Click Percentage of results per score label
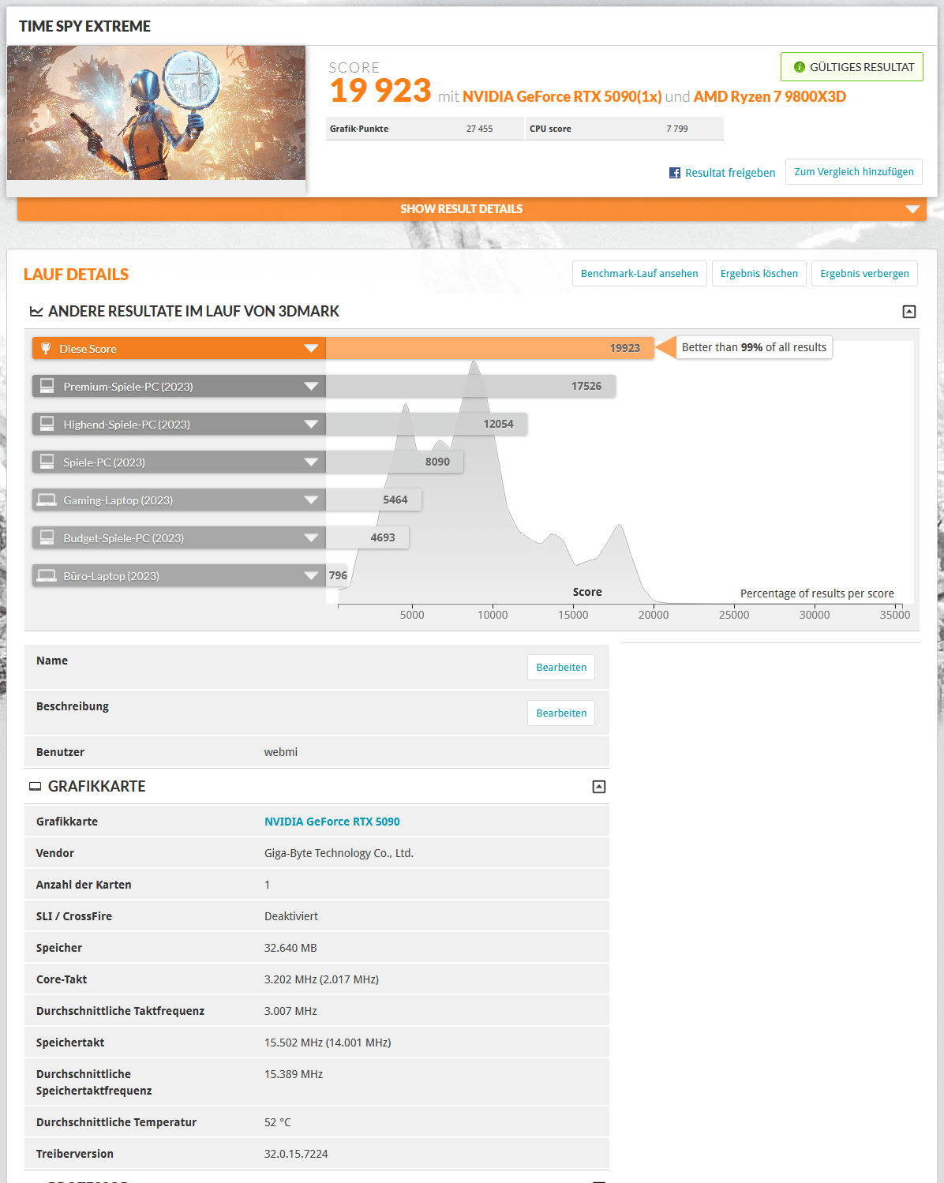The image size is (944, 1183). click(817, 593)
